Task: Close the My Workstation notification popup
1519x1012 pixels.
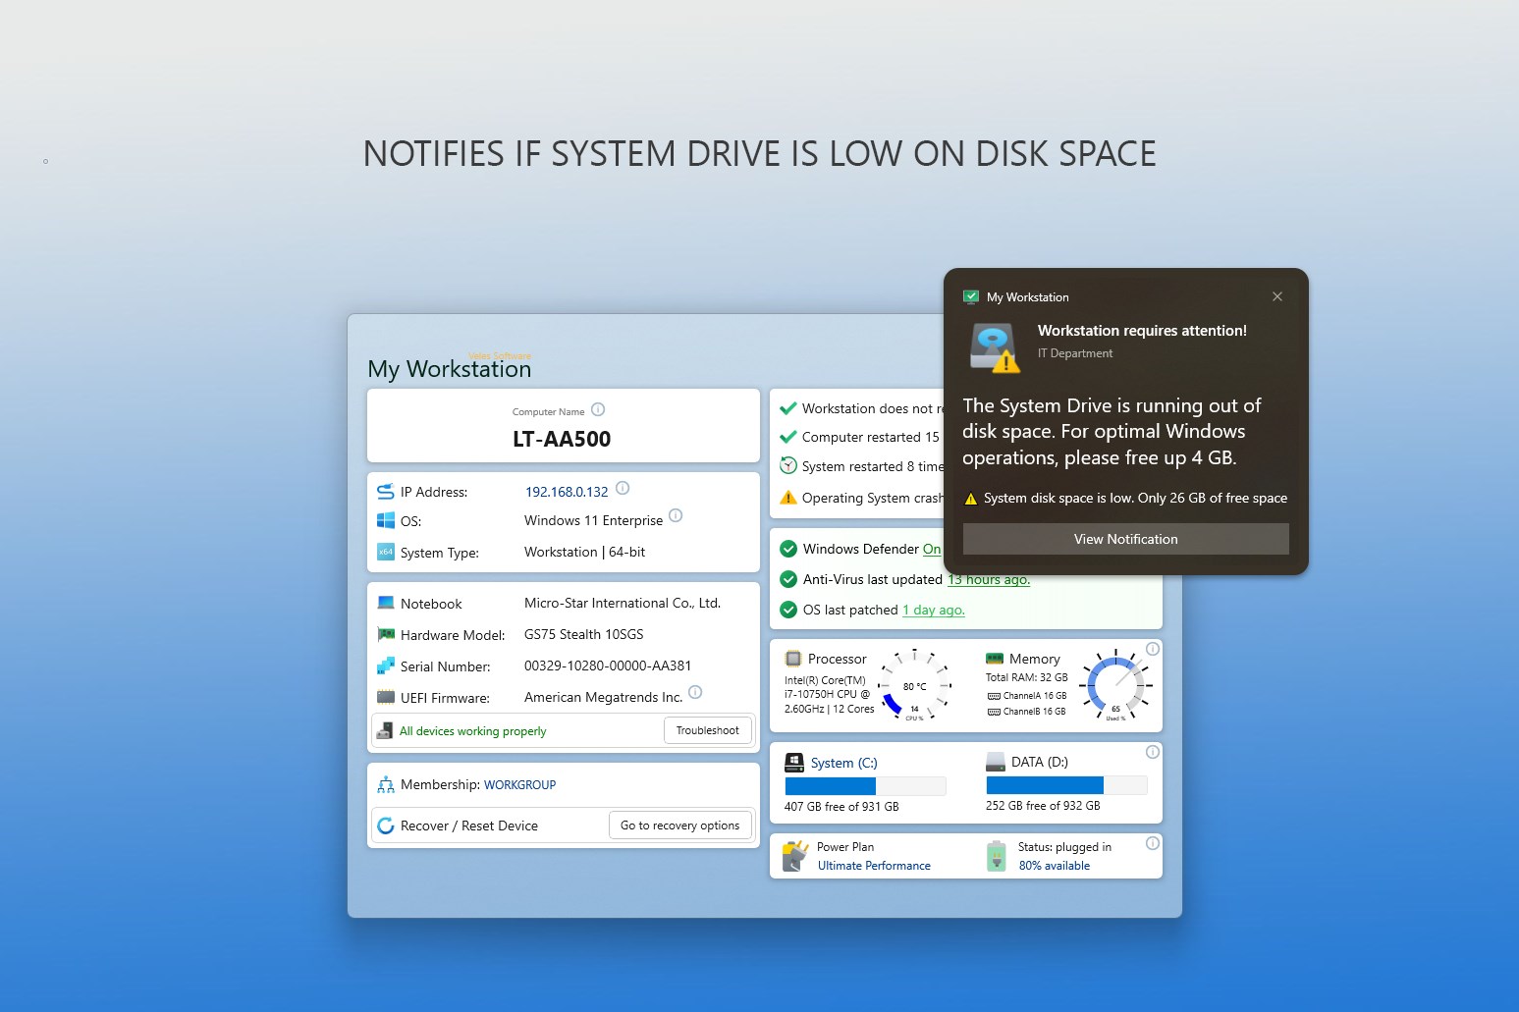Action: (1276, 296)
